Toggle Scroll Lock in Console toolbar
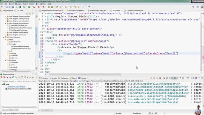The image size is (204, 115). pos(167,78)
